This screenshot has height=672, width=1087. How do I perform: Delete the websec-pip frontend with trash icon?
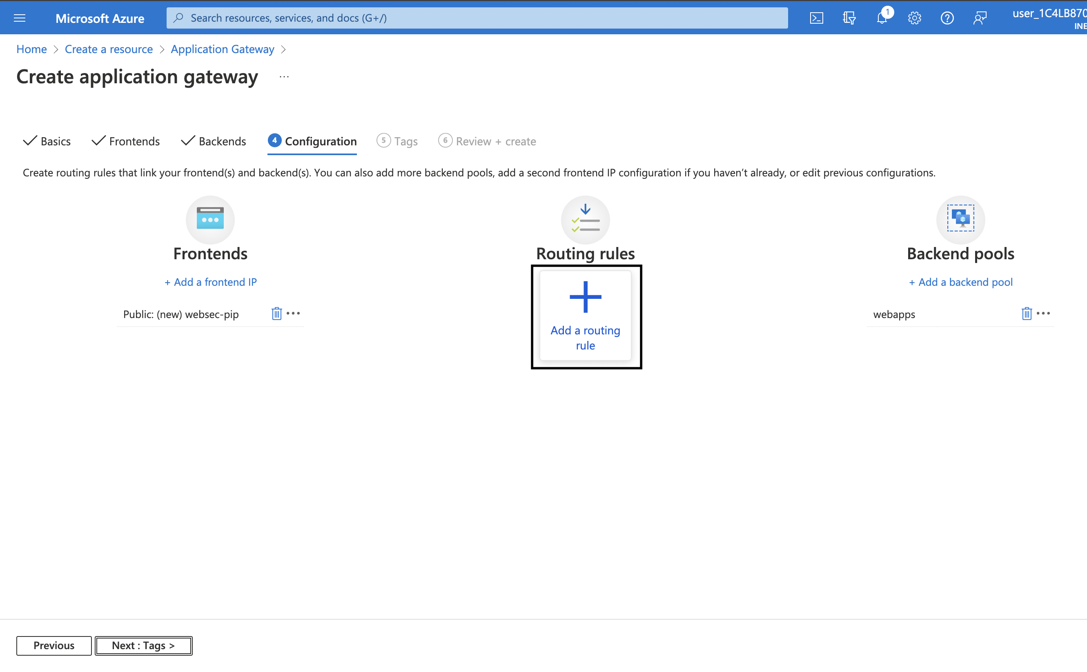click(276, 314)
